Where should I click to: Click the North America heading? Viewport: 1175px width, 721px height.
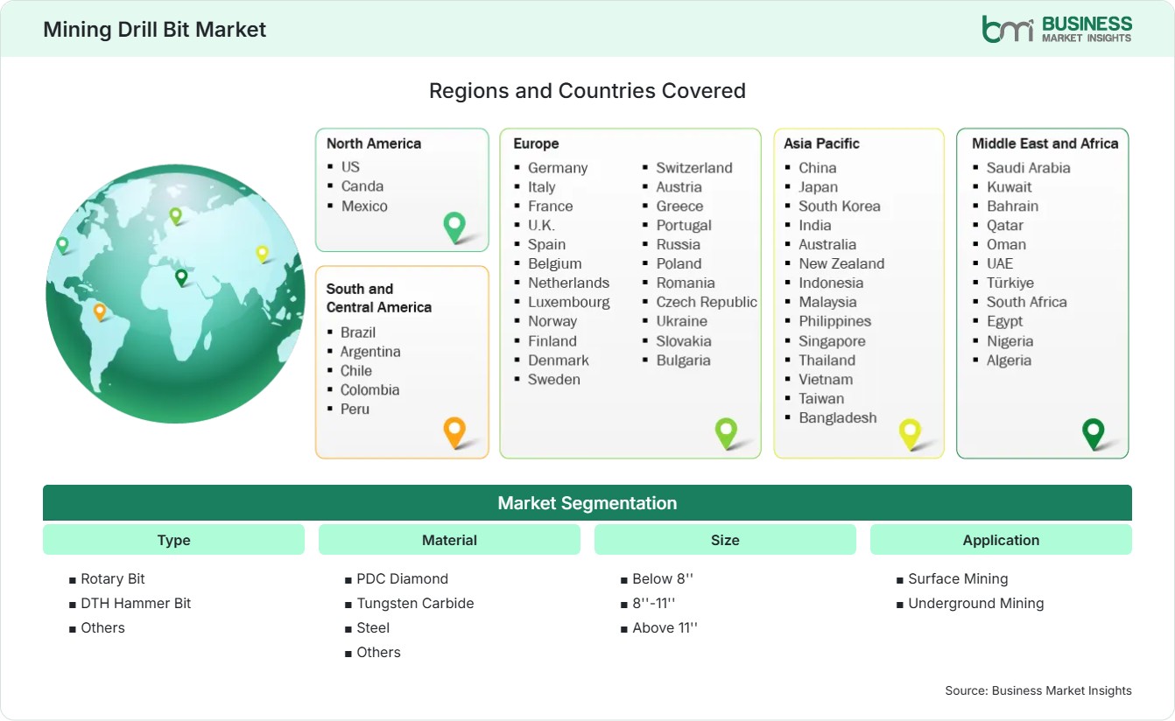coord(374,143)
